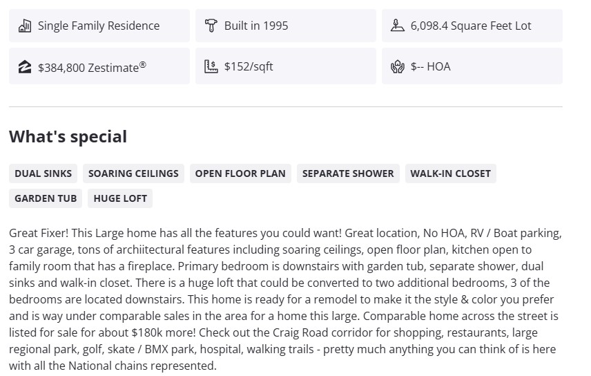Screen dimensions: 591x376
Task: Choose the SEPARATE SHOWER tag
Action: coord(348,173)
